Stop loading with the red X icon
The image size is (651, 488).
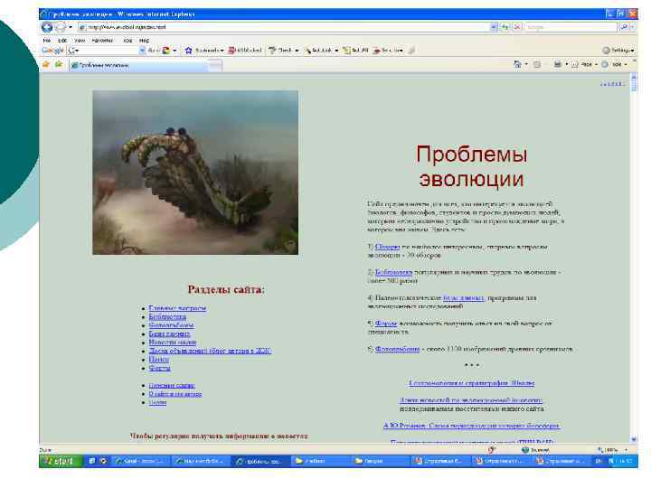point(517,27)
